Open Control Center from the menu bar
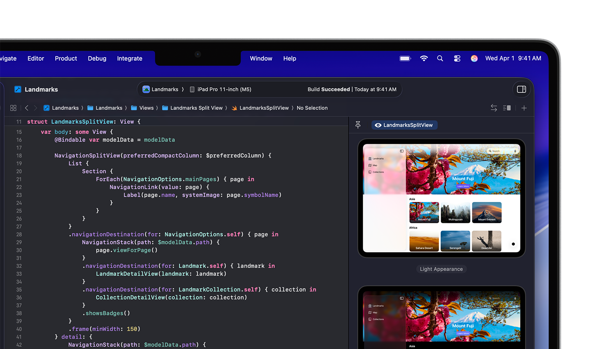 pos(457,59)
